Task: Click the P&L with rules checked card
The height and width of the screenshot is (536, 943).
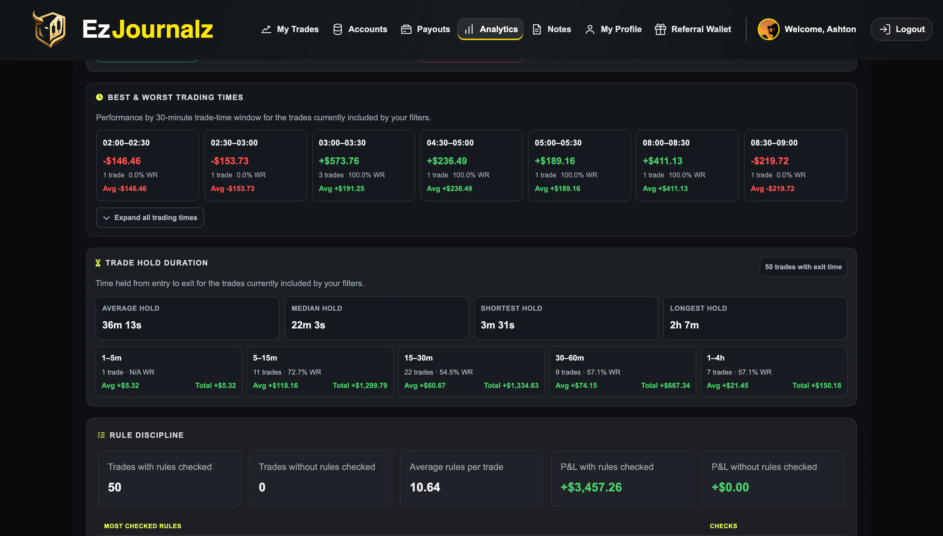Action: (x=622, y=478)
